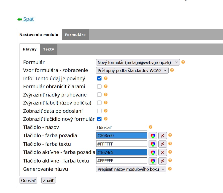Open color picker for Tlačidlo - farba textu
This screenshot has width=223, height=193.
(x=153, y=144)
